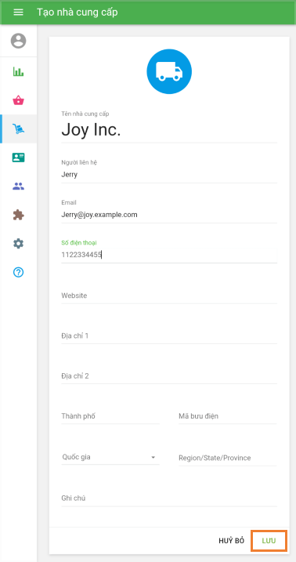Screen dimensions: 296x562
Task: Go to the dashboard bar chart icon
Action: click(x=18, y=71)
